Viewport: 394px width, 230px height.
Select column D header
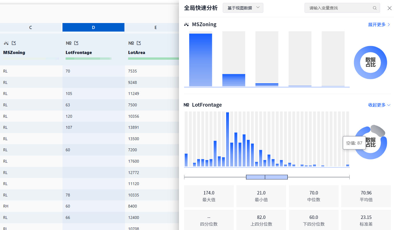(93, 27)
